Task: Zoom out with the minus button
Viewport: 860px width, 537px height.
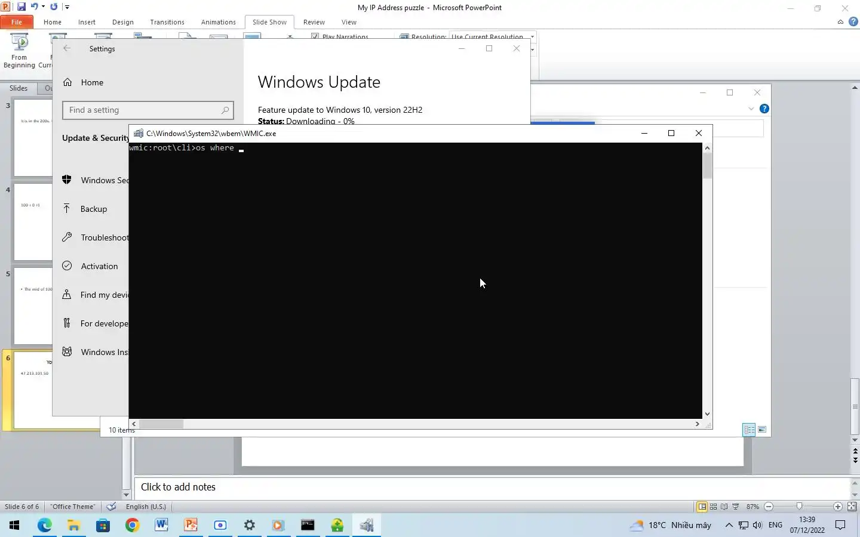Action: 769,507
